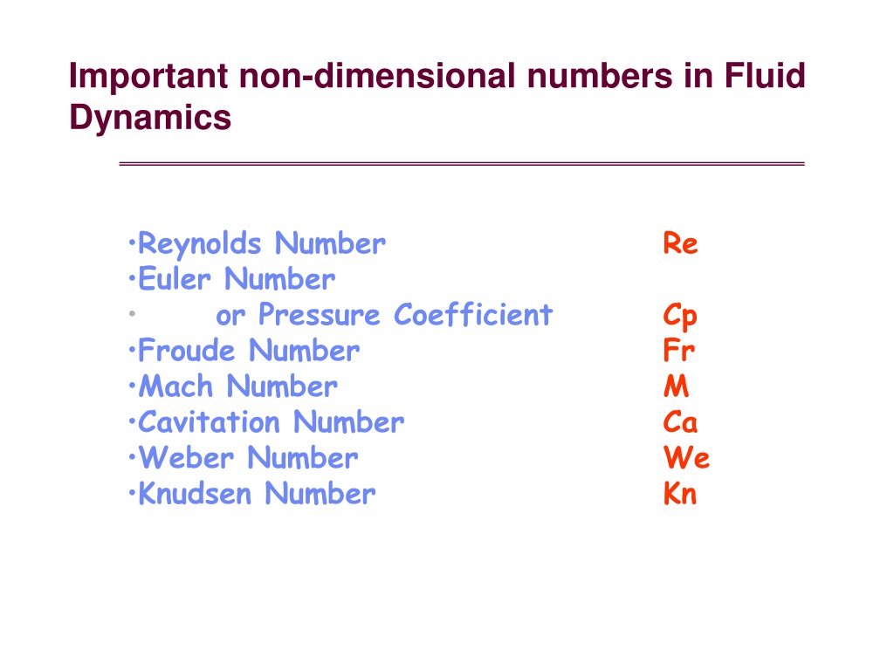Click the Knudsen Number entry
894x670 pixels.
coord(252,494)
